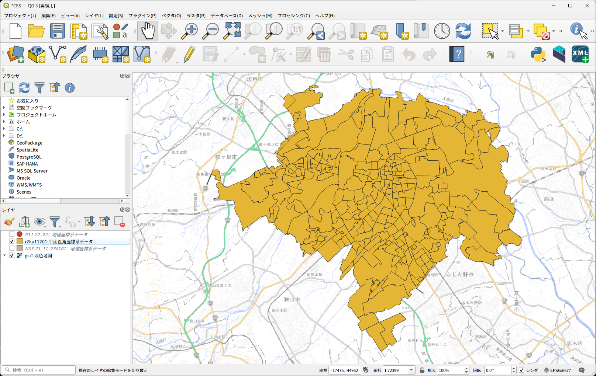This screenshot has height=376, width=596.
Task: Select the Pan Map hand tool
Action: pos(148,31)
